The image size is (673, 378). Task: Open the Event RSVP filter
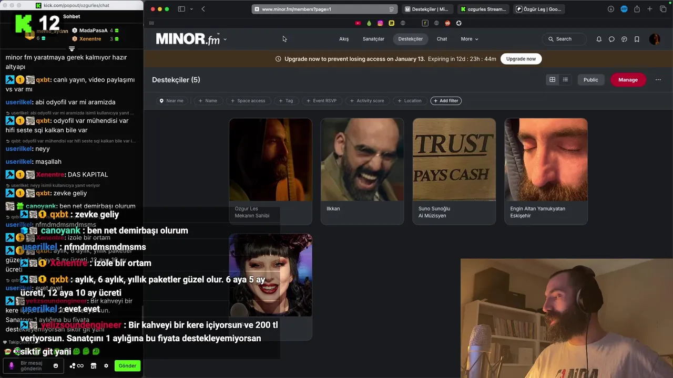click(x=321, y=101)
